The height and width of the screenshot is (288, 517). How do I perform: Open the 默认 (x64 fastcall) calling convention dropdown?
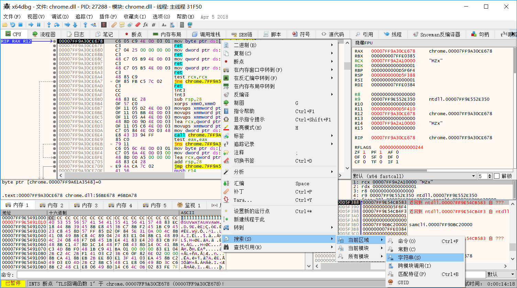(414, 176)
